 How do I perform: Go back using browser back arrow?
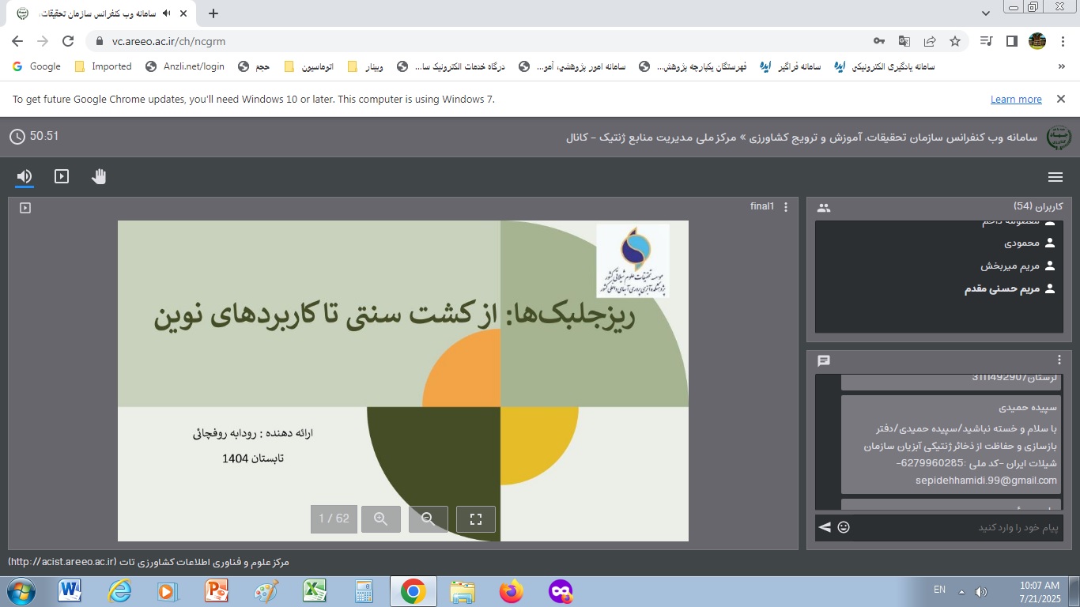pos(17,41)
